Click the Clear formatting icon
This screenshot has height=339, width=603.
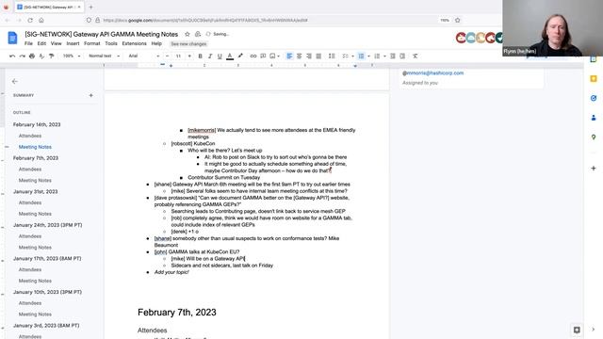pyautogui.click(x=416, y=56)
